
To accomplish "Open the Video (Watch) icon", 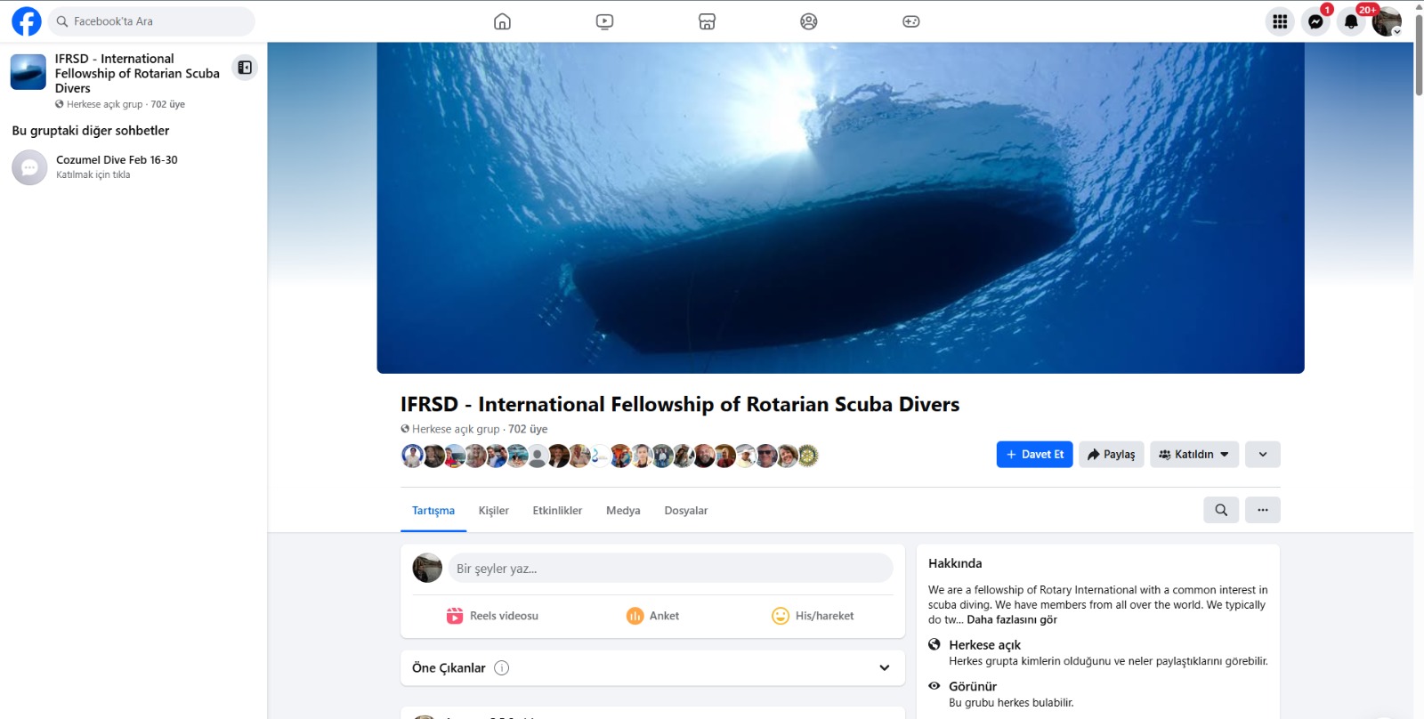I will (605, 21).
